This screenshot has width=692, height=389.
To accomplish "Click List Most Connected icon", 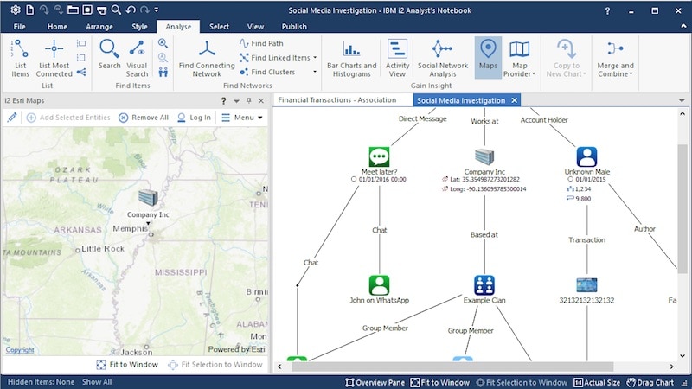I will [54, 58].
